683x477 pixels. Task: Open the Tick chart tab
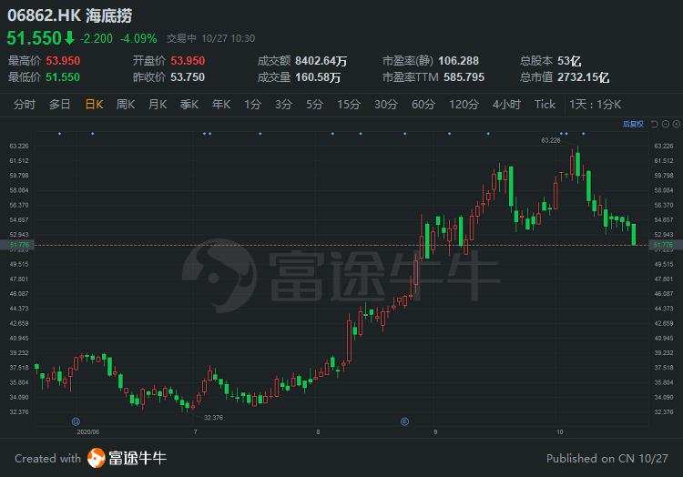point(545,105)
